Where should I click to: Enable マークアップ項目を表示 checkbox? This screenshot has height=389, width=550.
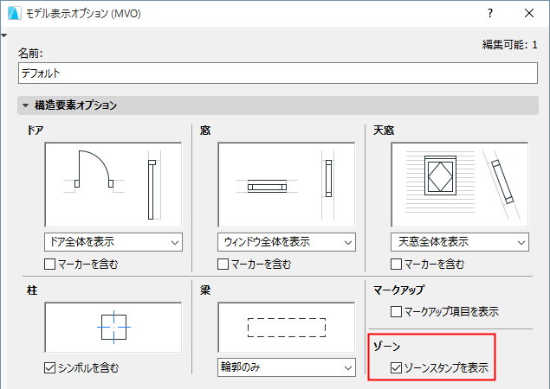397,311
